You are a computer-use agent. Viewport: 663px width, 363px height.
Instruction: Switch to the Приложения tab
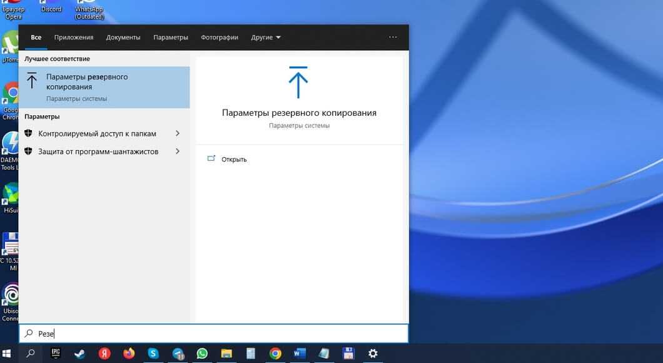point(74,38)
